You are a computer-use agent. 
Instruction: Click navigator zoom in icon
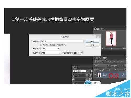pyautogui.click(x=124, y=48)
